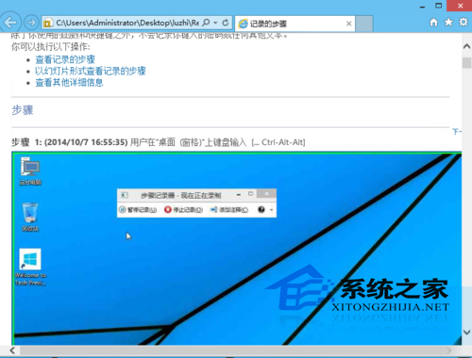Open Favorites star icon
The width and height of the screenshot is (472, 358).
pyautogui.click(x=448, y=23)
